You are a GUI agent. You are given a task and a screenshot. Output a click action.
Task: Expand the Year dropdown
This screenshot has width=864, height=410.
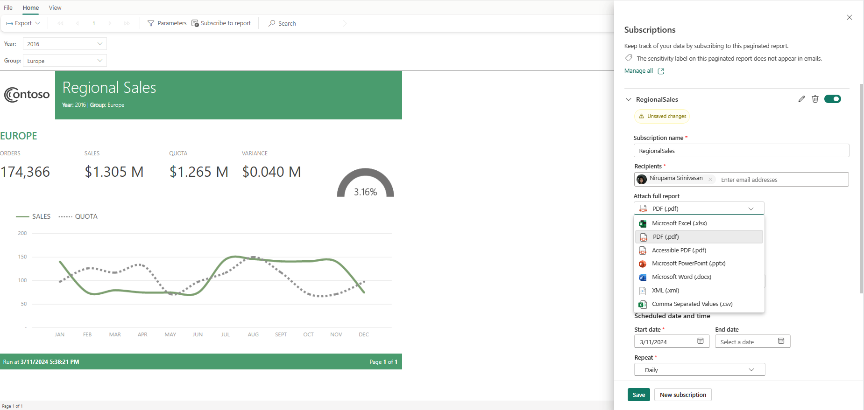99,44
